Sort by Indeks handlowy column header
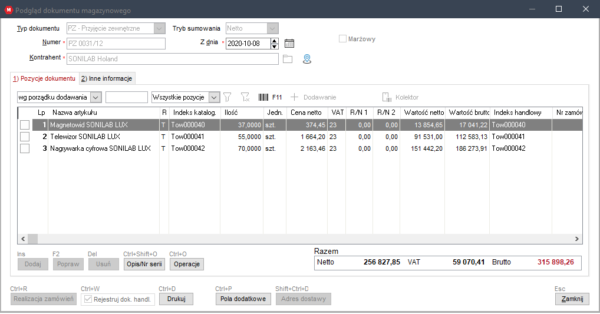The image size is (600, 314). pyautogui.click(x=521, y=113)
